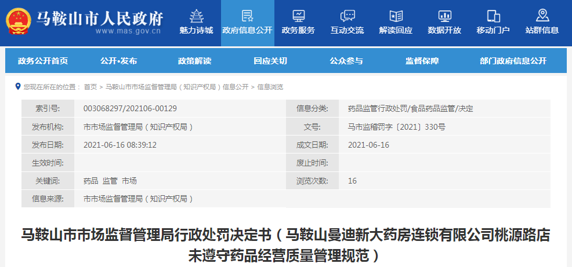Viewport: 572px width, 267px height.
Task: Click 首页 breadcrumb link
Action: point(90,87)
